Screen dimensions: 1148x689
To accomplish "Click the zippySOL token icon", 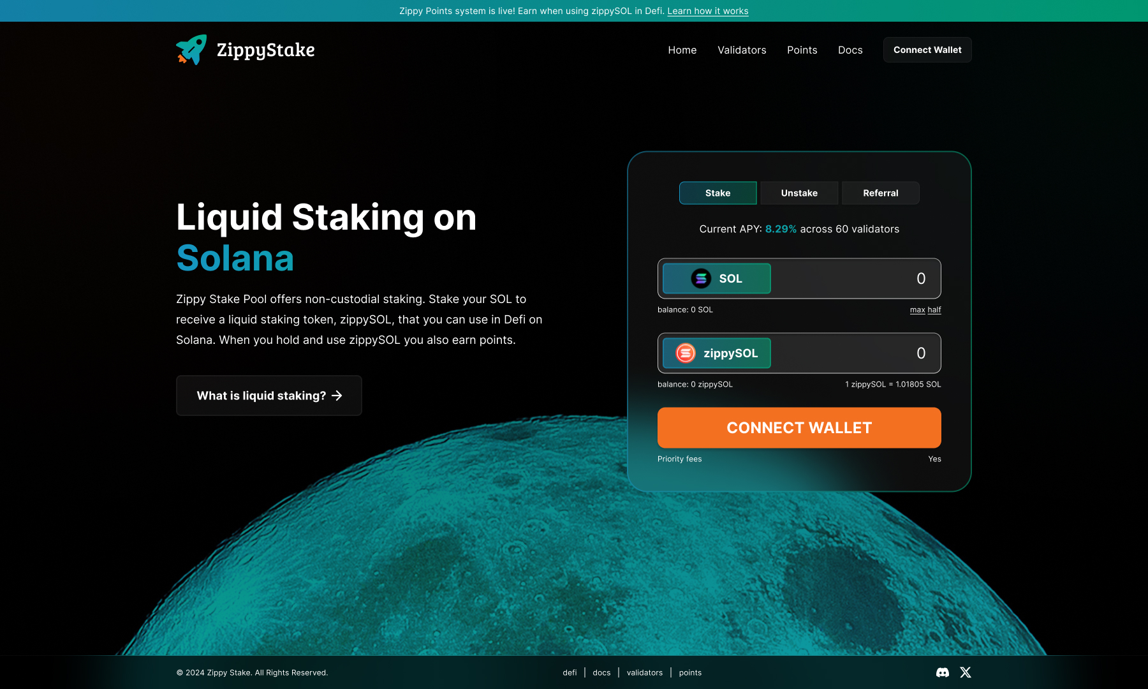I will [686, 353].
